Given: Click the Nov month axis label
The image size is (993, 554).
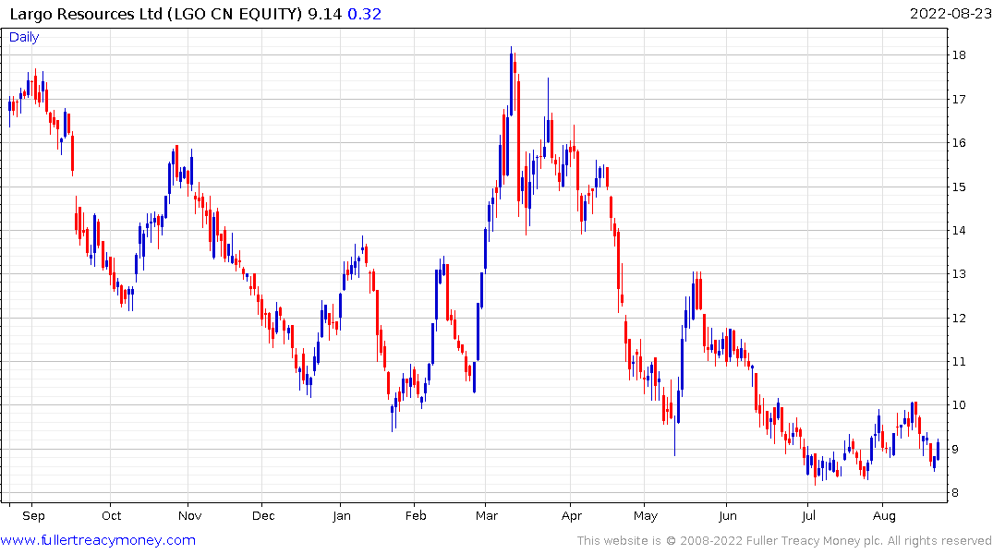Looking at the screenshot, I should click(190, 515).
